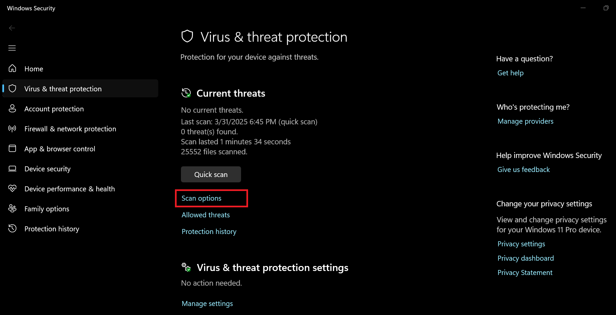Click the Family options people icon
The width and height of the screenshot is (616, 315).
point(12,209)
